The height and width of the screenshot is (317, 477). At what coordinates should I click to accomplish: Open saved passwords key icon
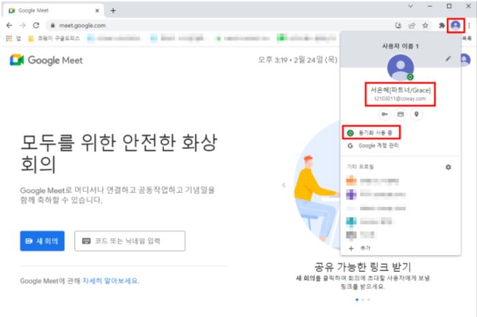pyautogui.click(x=385, y=114)
